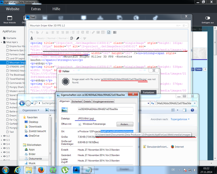Click the spell check icon

pyautogui.click(x=85, y=38)
